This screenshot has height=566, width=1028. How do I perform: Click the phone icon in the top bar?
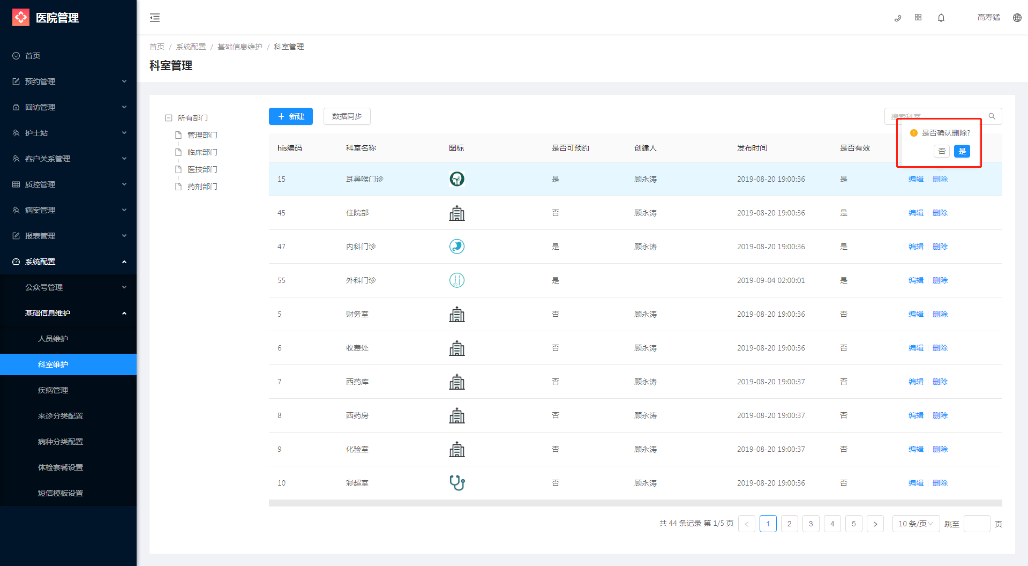coord(898,18)
